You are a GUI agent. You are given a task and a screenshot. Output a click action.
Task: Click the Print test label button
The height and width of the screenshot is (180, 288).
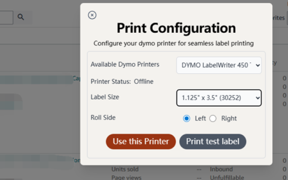pos(213,141)
